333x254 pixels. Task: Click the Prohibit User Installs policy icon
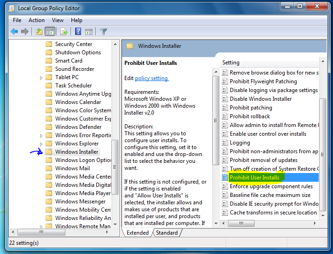coord(225,178)
